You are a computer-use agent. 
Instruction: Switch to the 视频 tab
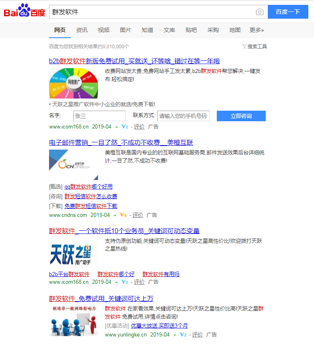[104, 30]
